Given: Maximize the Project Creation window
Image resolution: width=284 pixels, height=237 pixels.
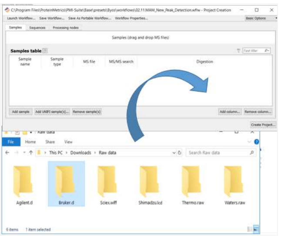Looking at the screenshot, I should coord(257,10).
